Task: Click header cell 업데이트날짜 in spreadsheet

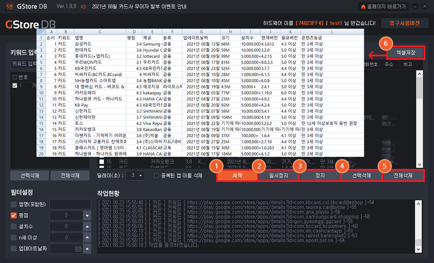Action: (x=201, y=38)
